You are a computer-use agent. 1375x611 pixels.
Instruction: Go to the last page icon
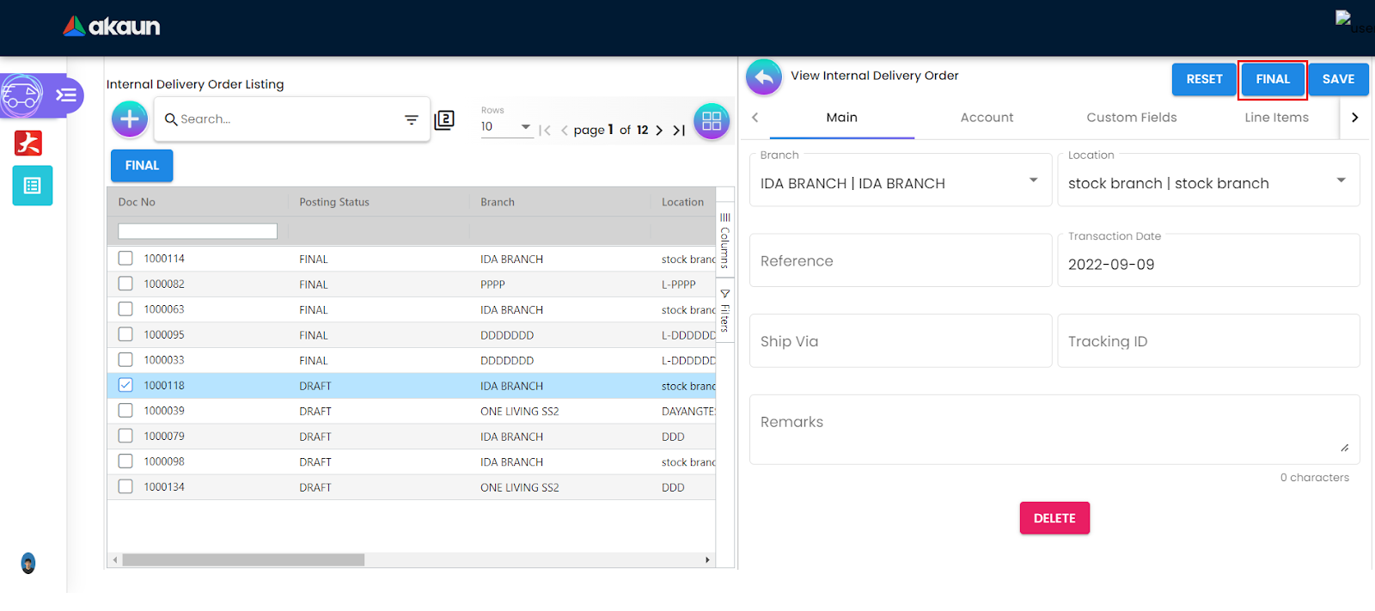click(x=679, y=131)
